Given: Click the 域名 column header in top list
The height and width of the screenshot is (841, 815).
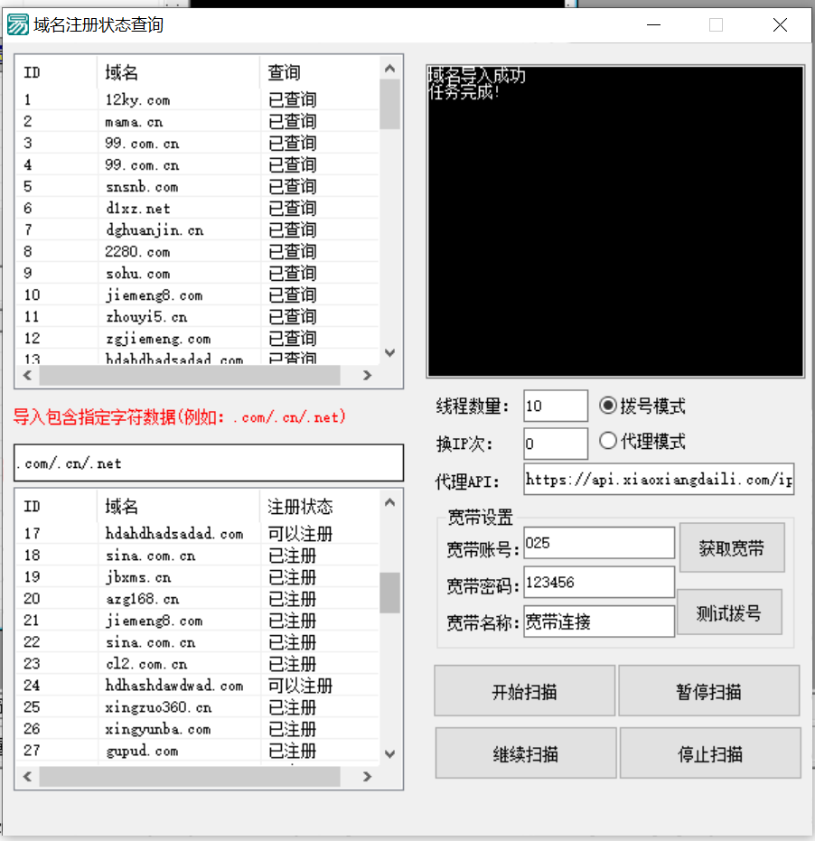Looking at the screenshot, I should click(179, 72).
